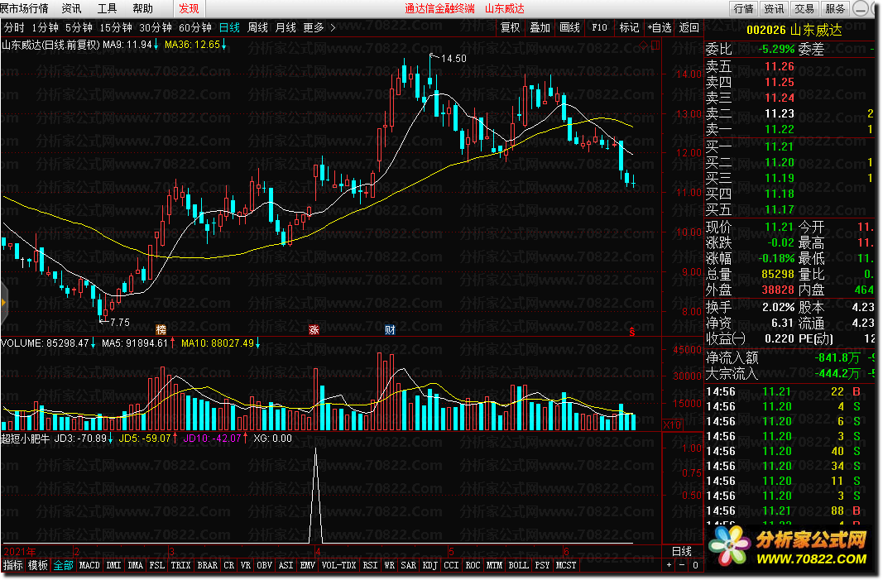
Task: Switch to 分时 timeframe
Action: (x=14, y=27)
